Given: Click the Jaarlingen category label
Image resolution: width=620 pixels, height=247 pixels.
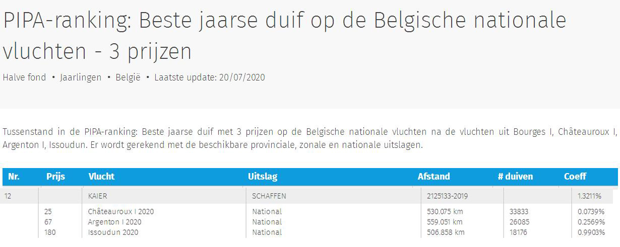Looking at the screenshot, I should point(81,77).
